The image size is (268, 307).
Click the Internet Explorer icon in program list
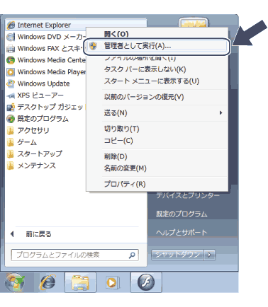pos(11,25)
